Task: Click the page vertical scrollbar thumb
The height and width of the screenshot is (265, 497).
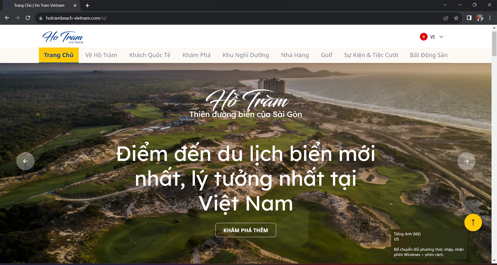Action: point(494,43)
